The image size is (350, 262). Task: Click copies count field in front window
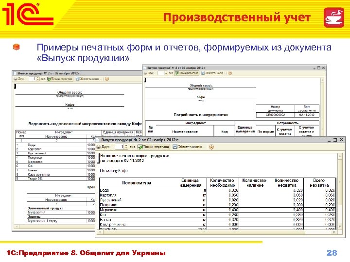(x=120, y=147)
